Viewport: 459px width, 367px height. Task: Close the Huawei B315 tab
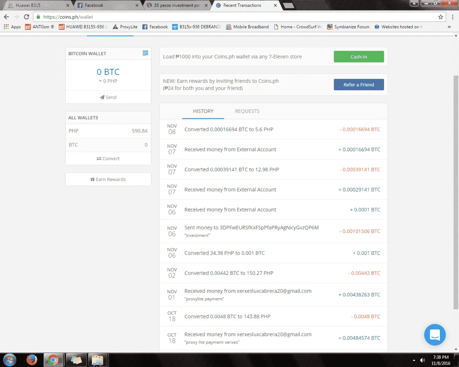click(68, 5)
